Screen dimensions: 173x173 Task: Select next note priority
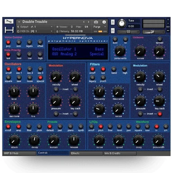[19, 54]
